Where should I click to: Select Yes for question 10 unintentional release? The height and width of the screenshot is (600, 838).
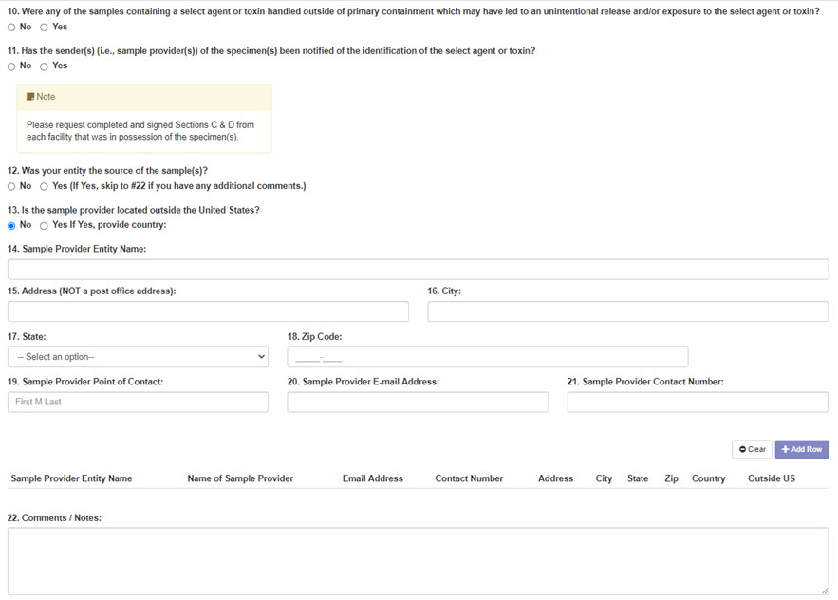click(44, 28)
